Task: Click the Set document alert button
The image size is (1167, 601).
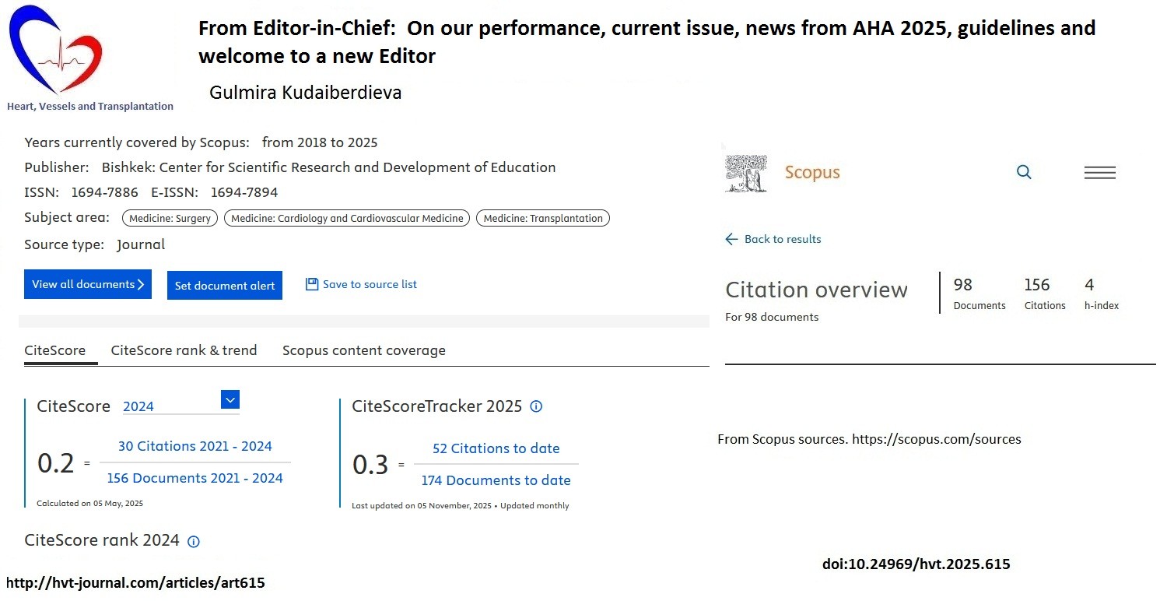Action: (x=224, y=286)
